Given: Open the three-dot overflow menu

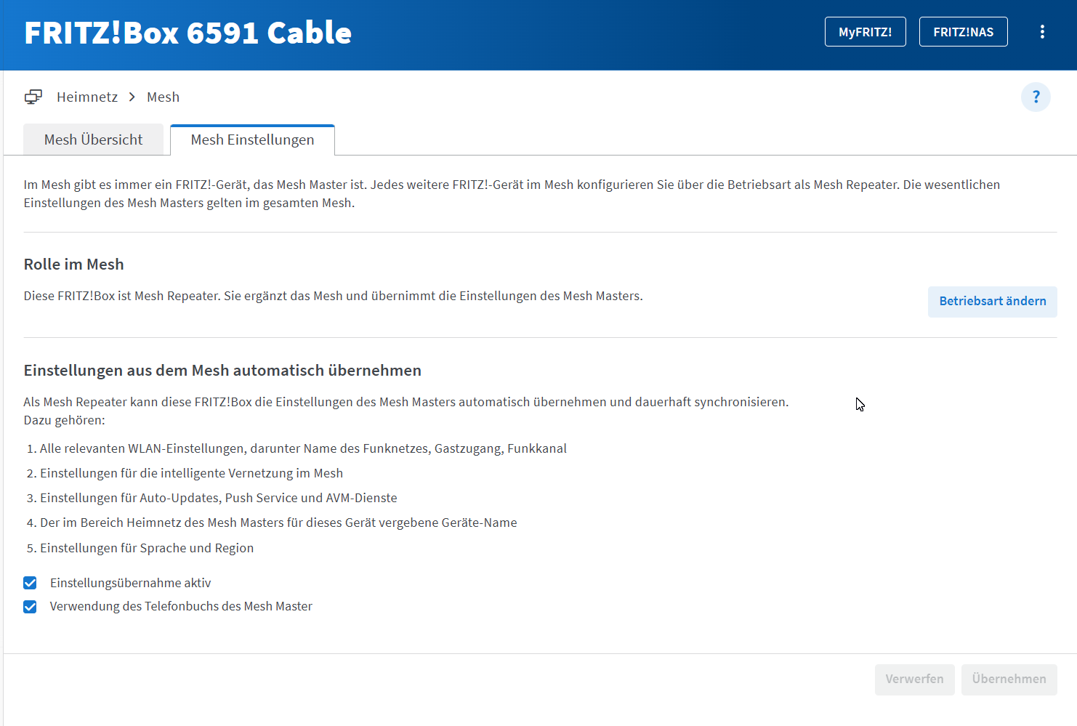Looking at the screenshot, I should [1042, 32].
